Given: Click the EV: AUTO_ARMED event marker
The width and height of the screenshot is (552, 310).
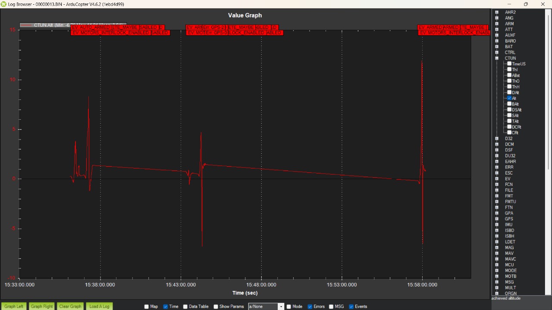Looking at the screenshot, I should tap(91, 27).
